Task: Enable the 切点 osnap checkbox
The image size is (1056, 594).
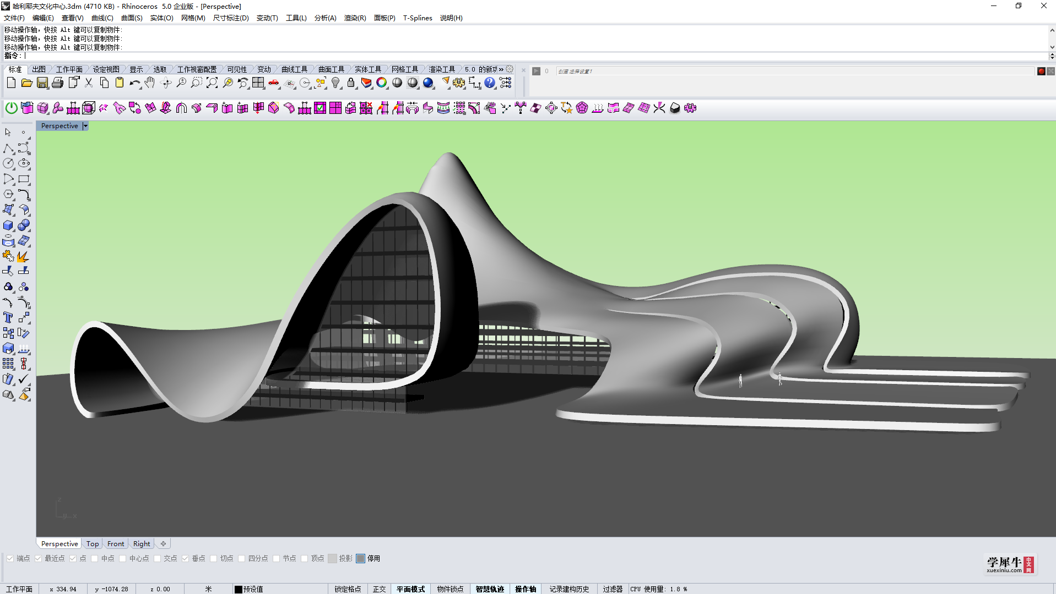Action: pos(214,558)
